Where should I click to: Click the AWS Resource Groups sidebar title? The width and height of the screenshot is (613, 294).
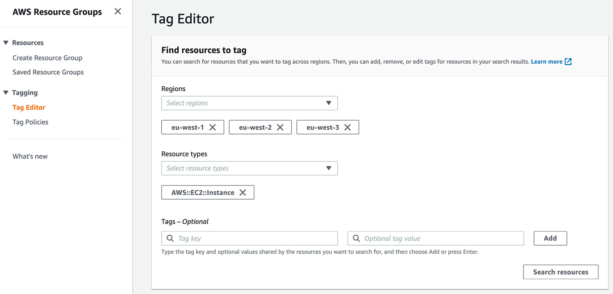click(x=57, y=12)
